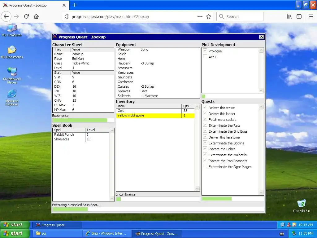The height and width of the screenshot is (238, 317).
Task: Toggle the Act I checkbox
Action: pyautogui.click(x=205, y=56)
